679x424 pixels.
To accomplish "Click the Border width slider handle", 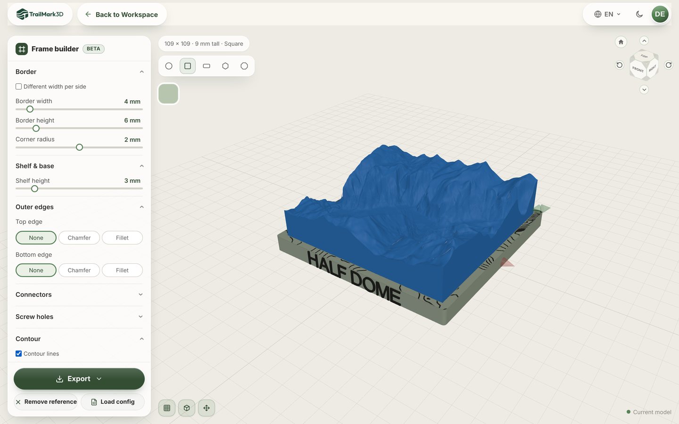I will (30, 109).
